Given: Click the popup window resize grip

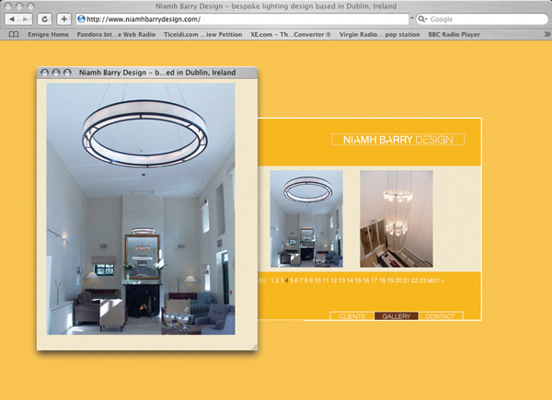Looking at the screenshot, I should tap(255, 348).
